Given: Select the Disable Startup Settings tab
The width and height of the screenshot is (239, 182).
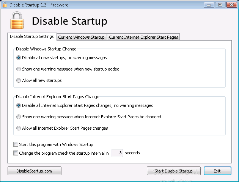Looking at the screenshot, I should click(x=32, y=36).
